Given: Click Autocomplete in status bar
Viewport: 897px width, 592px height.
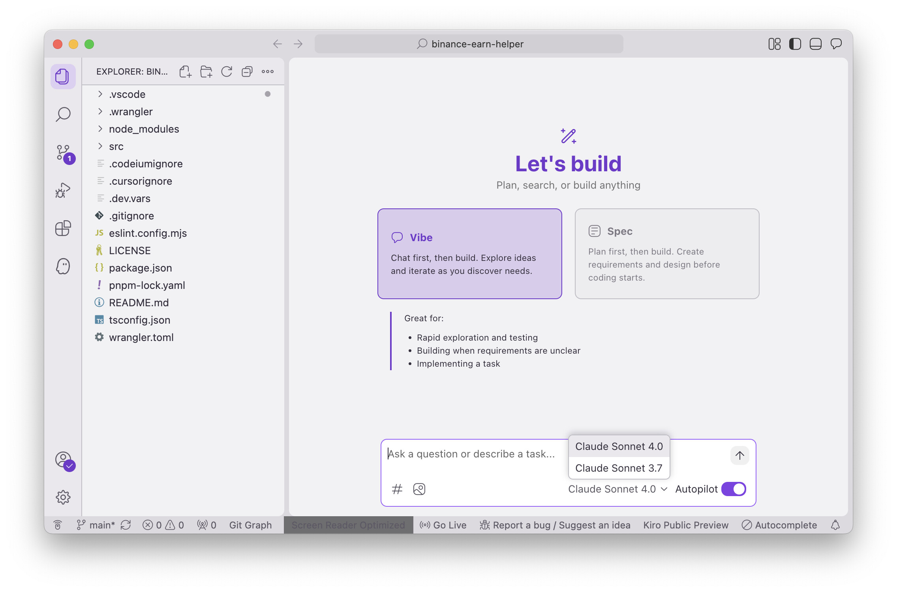Looking at the screenshot, I should pyautogui.click(x=779, y=525).
